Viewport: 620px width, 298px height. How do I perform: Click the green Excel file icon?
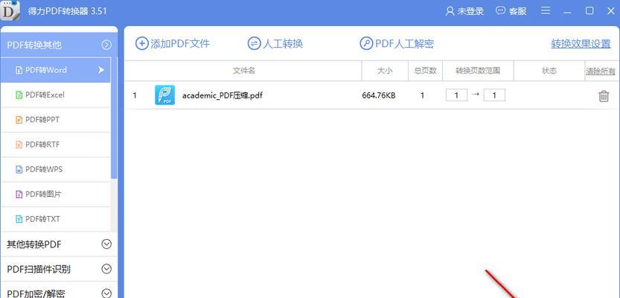click(19, 95)
